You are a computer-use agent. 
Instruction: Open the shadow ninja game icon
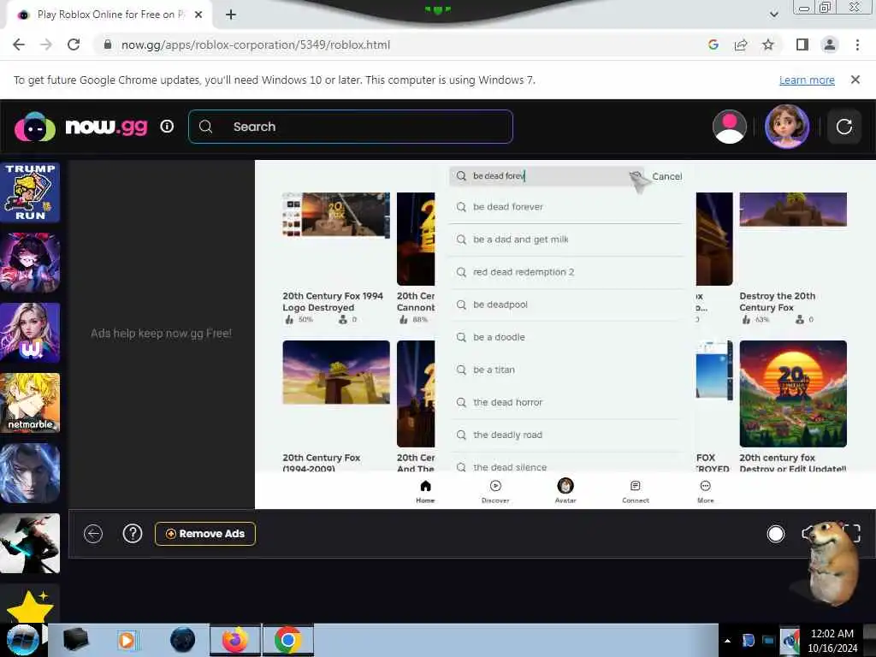[x=30, y=543]
